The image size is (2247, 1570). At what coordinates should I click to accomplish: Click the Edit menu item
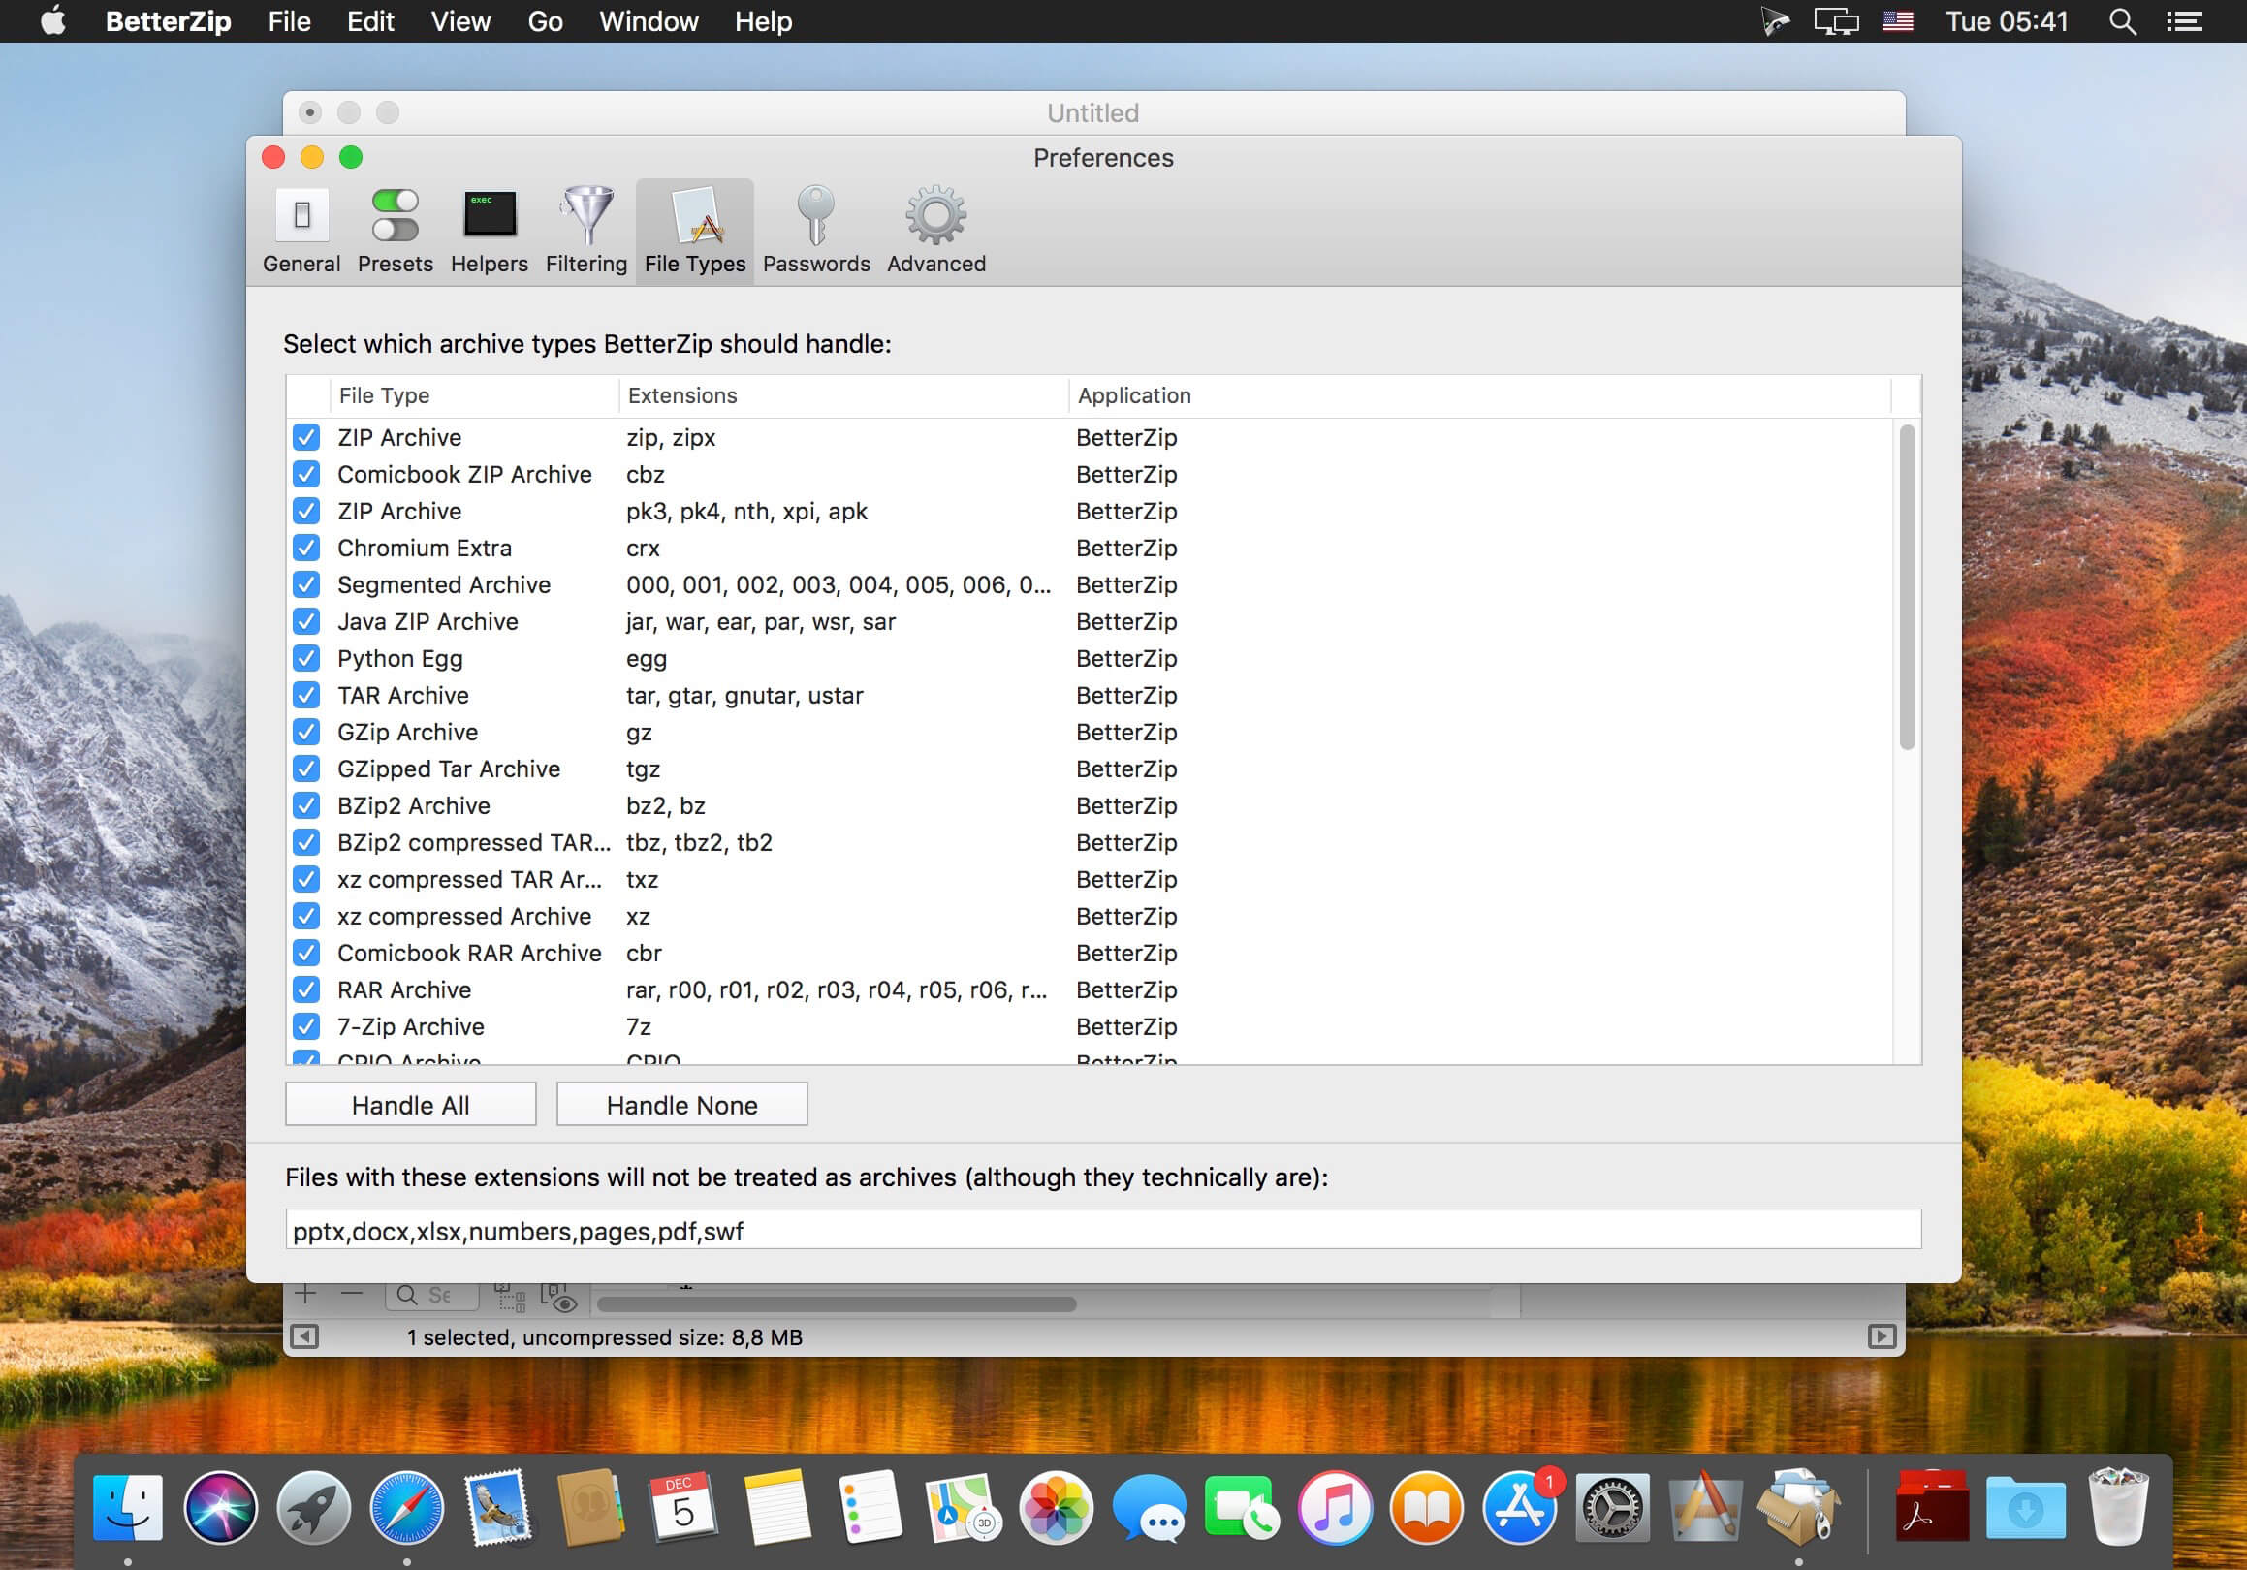point(368,20)
